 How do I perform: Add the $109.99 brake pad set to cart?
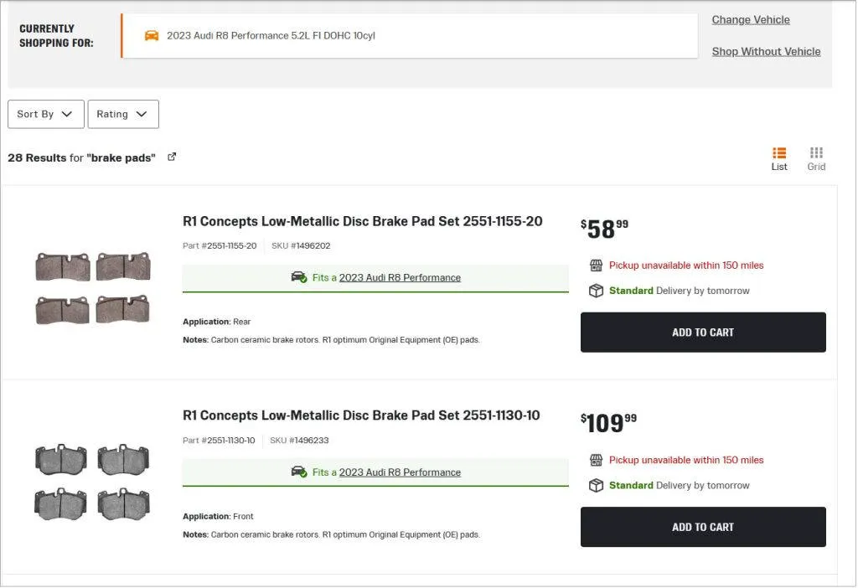[x=703, y=528]
